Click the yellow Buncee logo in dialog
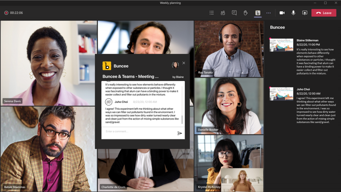341x192 pixels. pos(107,66)
